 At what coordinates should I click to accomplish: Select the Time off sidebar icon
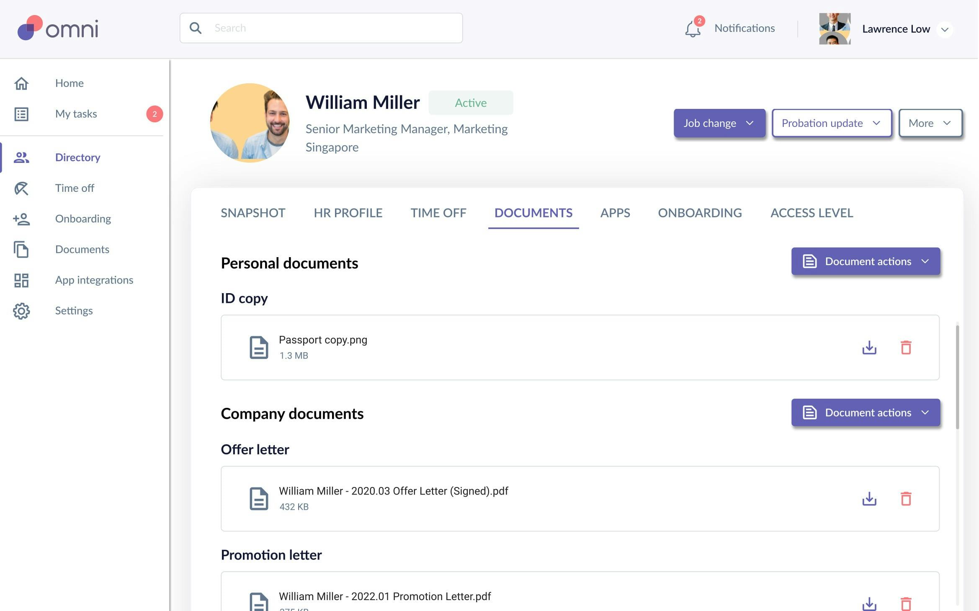click(21, 188)
